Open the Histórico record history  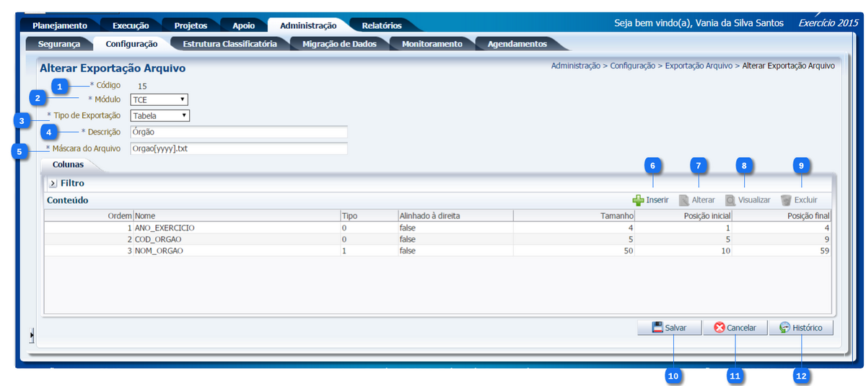[800, 328]
